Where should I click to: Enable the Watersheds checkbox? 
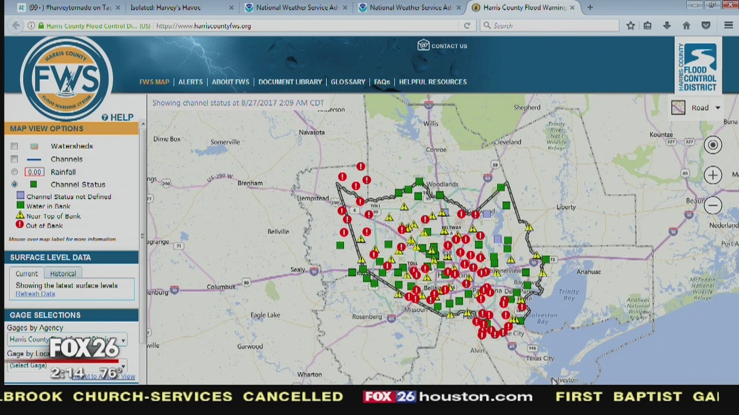14,146
